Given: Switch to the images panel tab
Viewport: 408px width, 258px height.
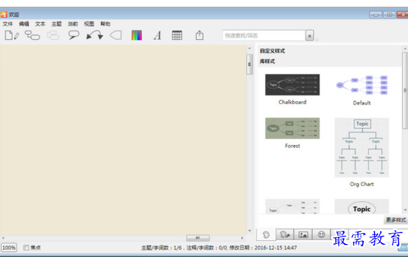Looking at the screenshot, I should 303,235.
